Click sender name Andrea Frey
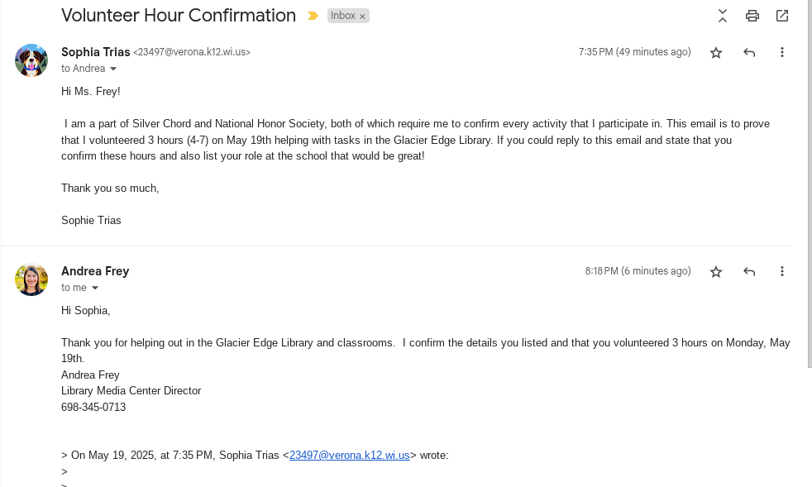Viewport: 812px width, 487px height. point(95,271)
